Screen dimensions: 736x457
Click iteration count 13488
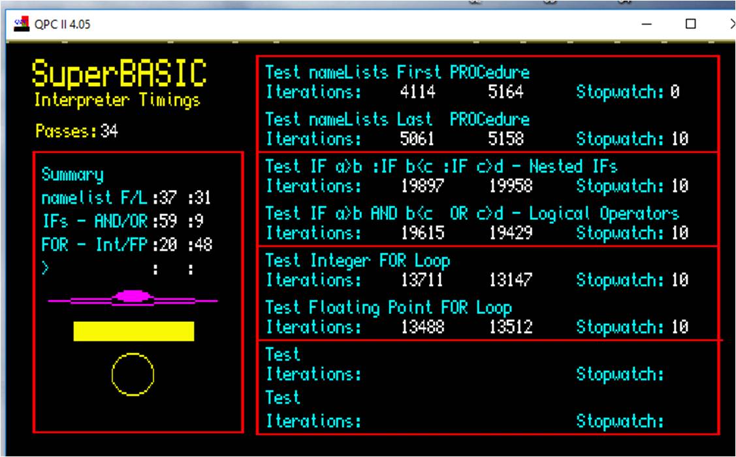click(422, 327)
